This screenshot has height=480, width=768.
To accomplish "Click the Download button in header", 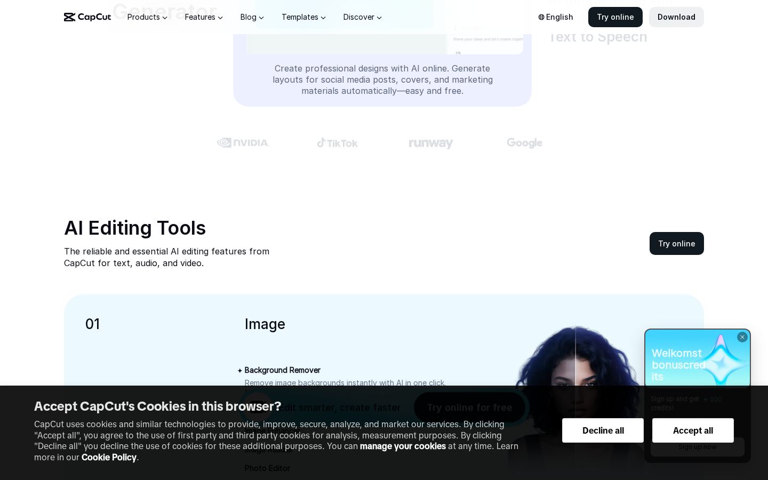I will click(x=676, y=17).
